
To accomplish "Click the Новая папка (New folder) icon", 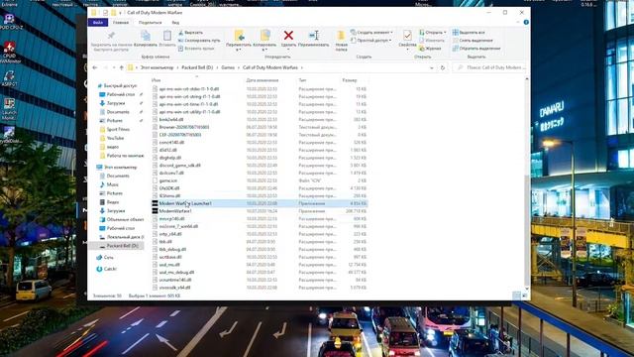I will [x=341, y=36].
